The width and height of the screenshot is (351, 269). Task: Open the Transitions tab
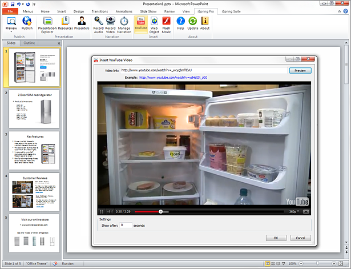pos(100,11)
